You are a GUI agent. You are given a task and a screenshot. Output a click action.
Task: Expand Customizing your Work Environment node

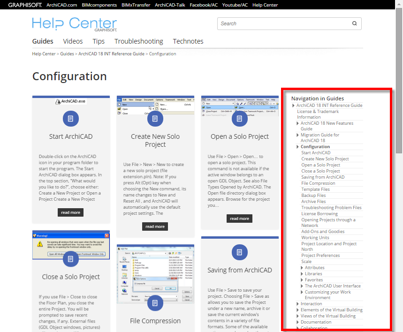(x=302, y=292)
